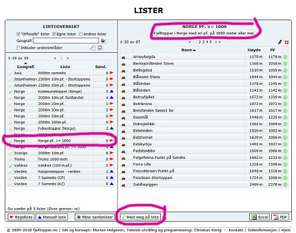The image size is (296, 233).
Task: Click check mark in Kommunetopper row
Action: pyautogui.click(x=11, y=92)
